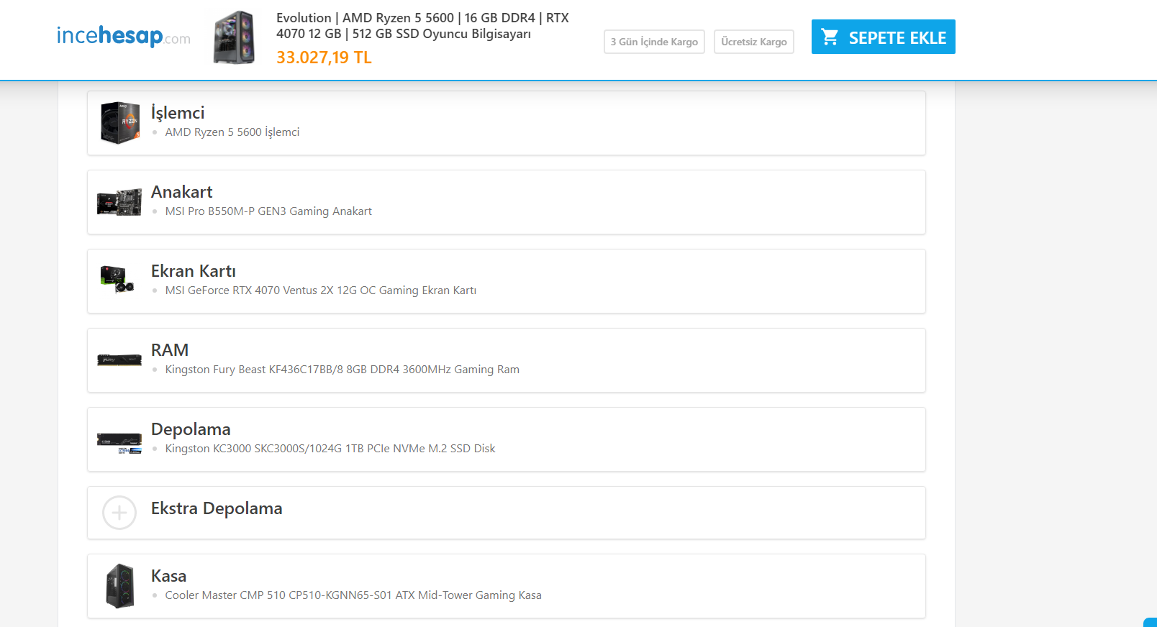Click 'Kingston Fury Beast KF436C17BB/8' RAM text

click(x=342, y=370)
